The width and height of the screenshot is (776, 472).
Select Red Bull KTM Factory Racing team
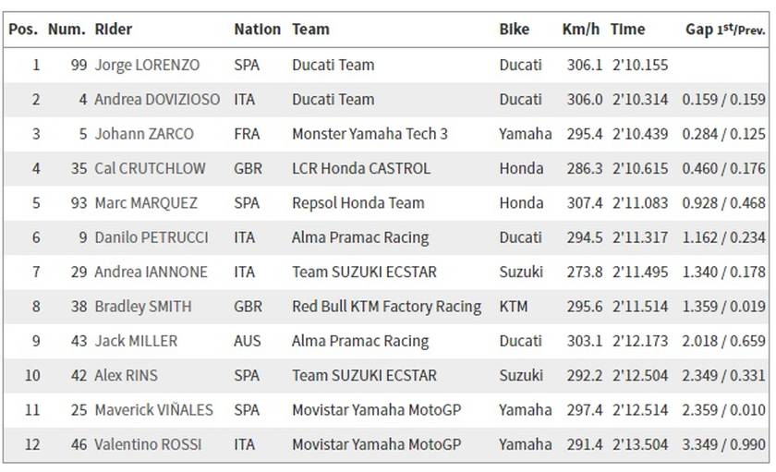tap(386, 307)
